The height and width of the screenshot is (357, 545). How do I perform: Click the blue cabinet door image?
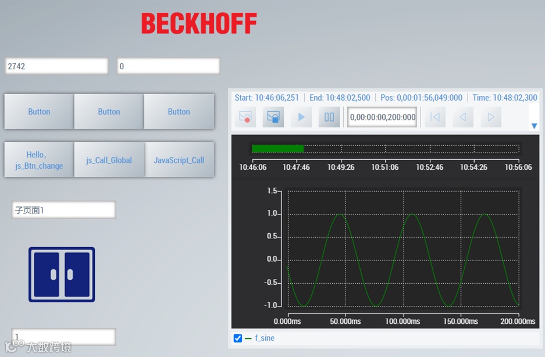pyautogui.click(x=62, y=274)
